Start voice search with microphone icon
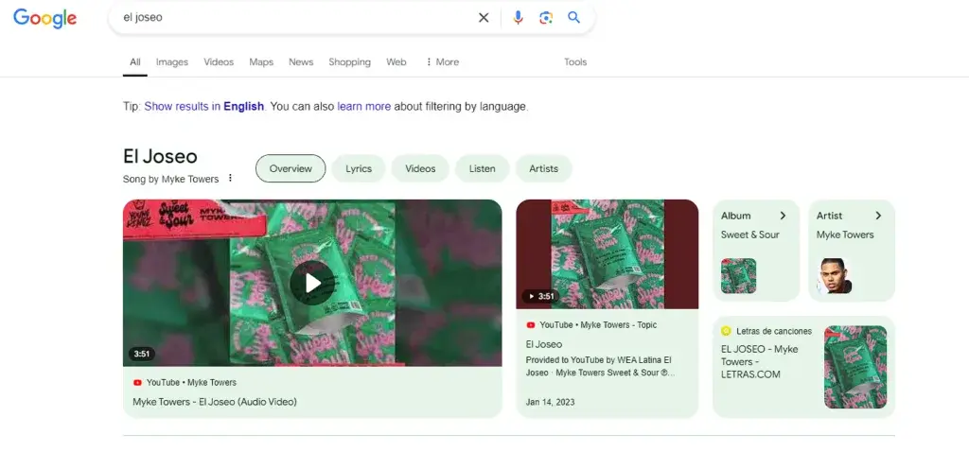Screen dimensions: 969x469 [518, 18]
